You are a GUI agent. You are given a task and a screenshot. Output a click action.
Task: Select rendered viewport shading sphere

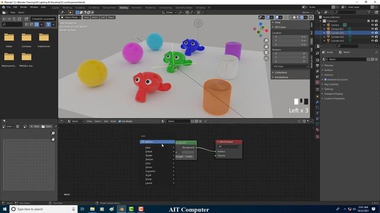(302, 17)
